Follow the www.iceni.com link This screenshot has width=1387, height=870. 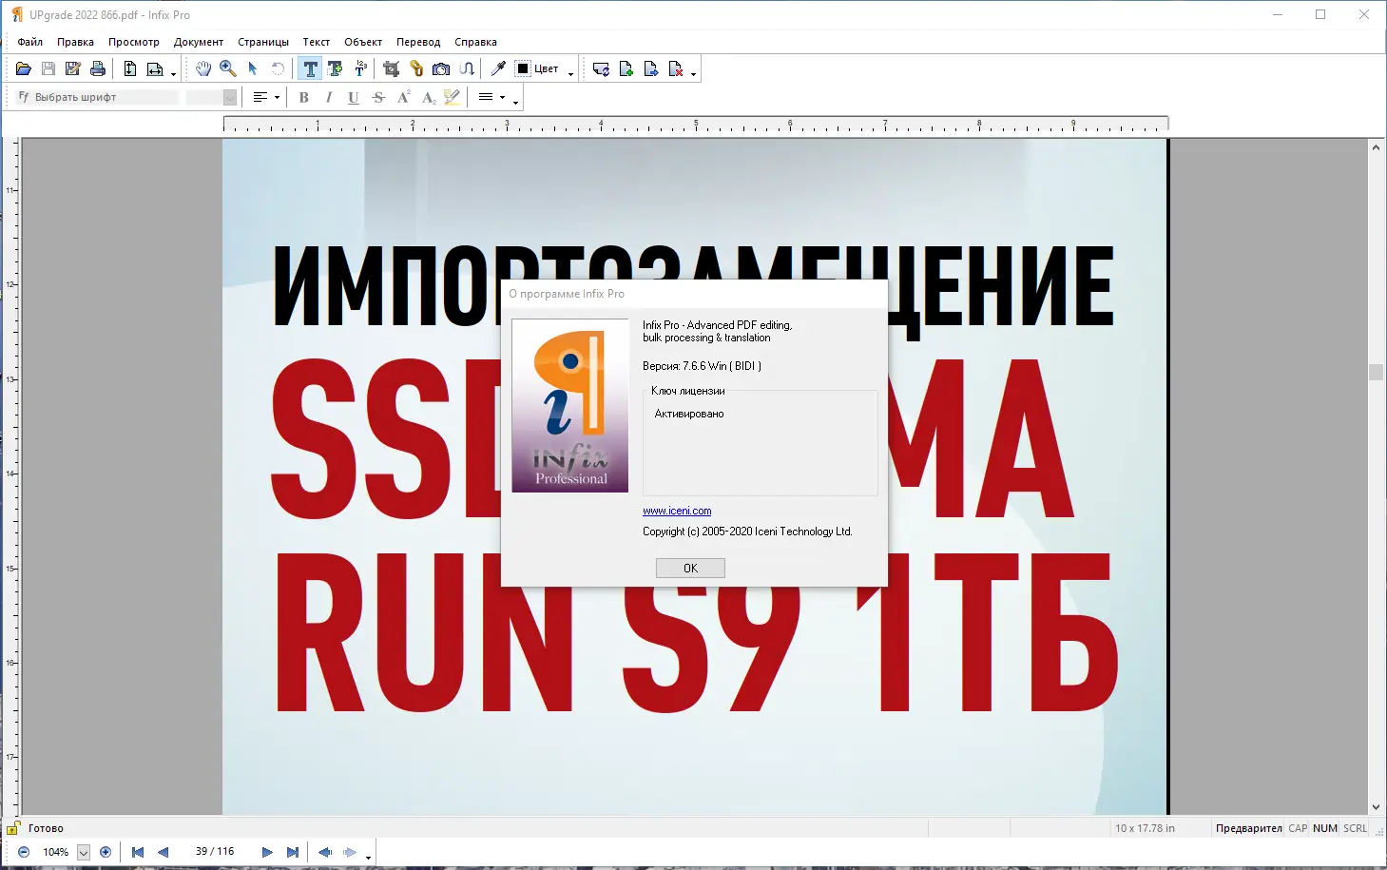tap(676, 511)
